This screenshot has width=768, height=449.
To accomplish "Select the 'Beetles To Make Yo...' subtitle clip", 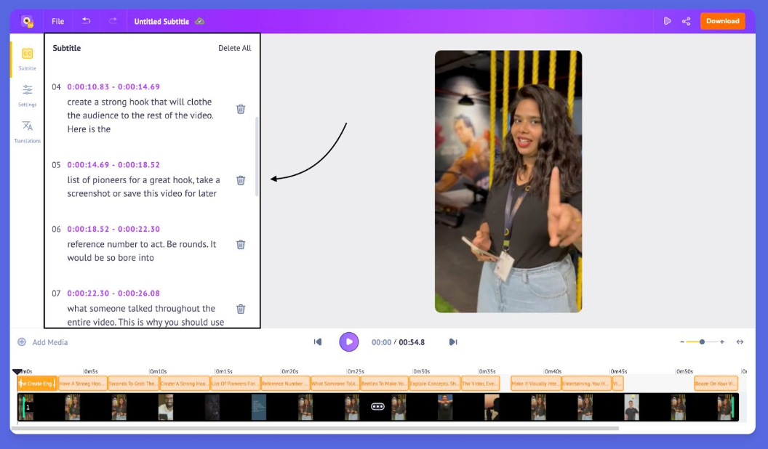I will point(384,384).
